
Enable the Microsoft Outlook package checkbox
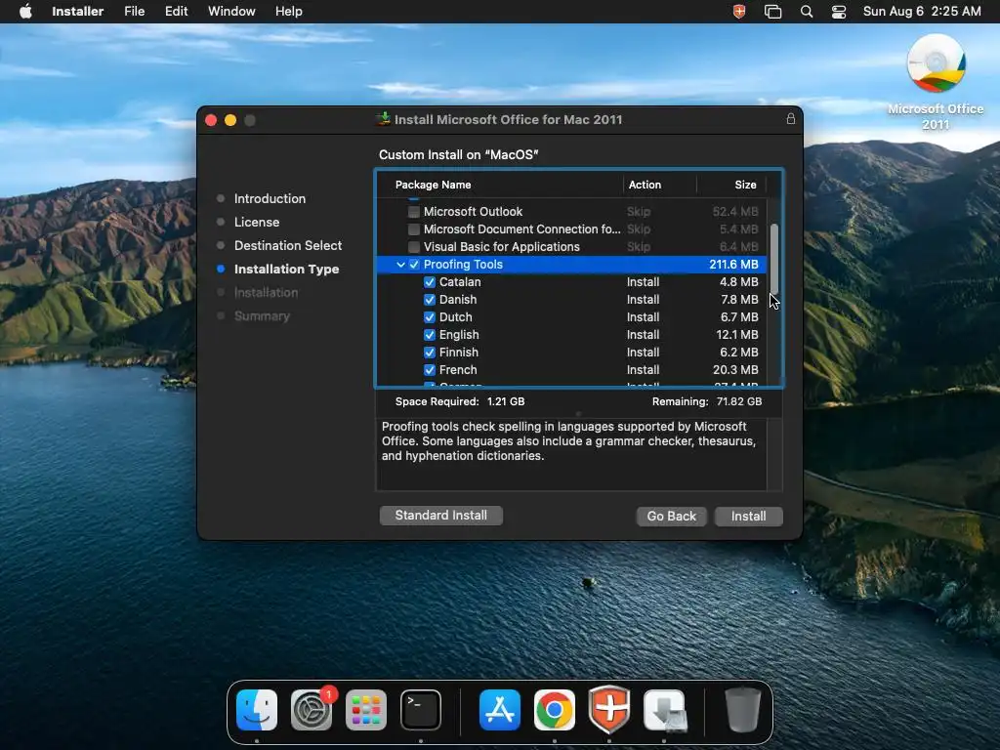(414, 212)
